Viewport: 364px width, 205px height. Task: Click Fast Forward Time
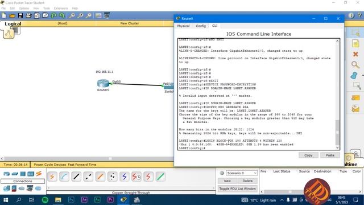(x=82, y=165)
